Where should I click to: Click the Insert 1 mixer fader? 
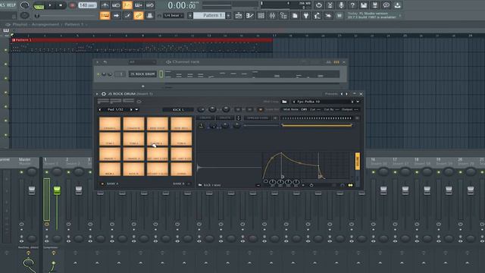pos(57,190)
